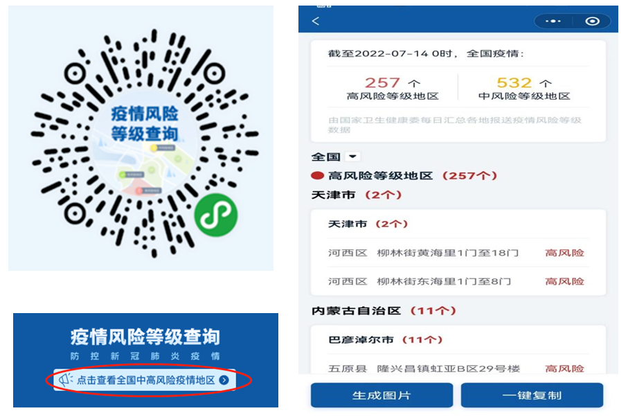Screen dimensions: 628x417
Task: Tap the back arrow in header
Action: tap(316, 21)
